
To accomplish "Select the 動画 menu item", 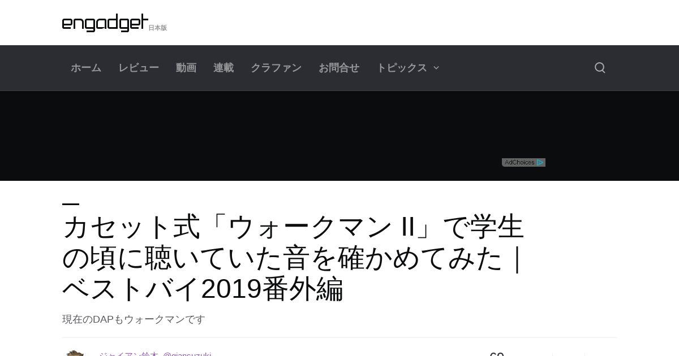I will (x=186, y=68).
